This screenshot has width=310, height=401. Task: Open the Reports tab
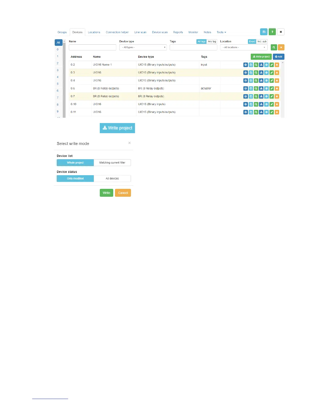(x=178, y=32)
